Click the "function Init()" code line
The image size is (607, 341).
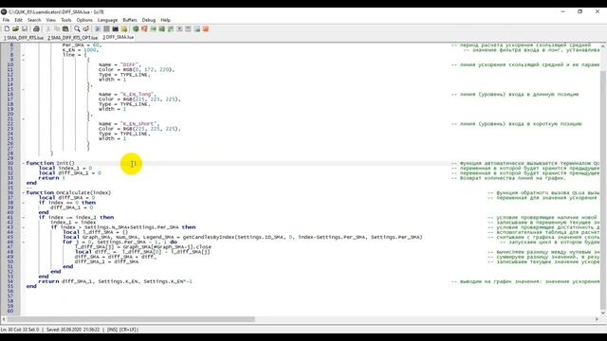pos(50,163)
